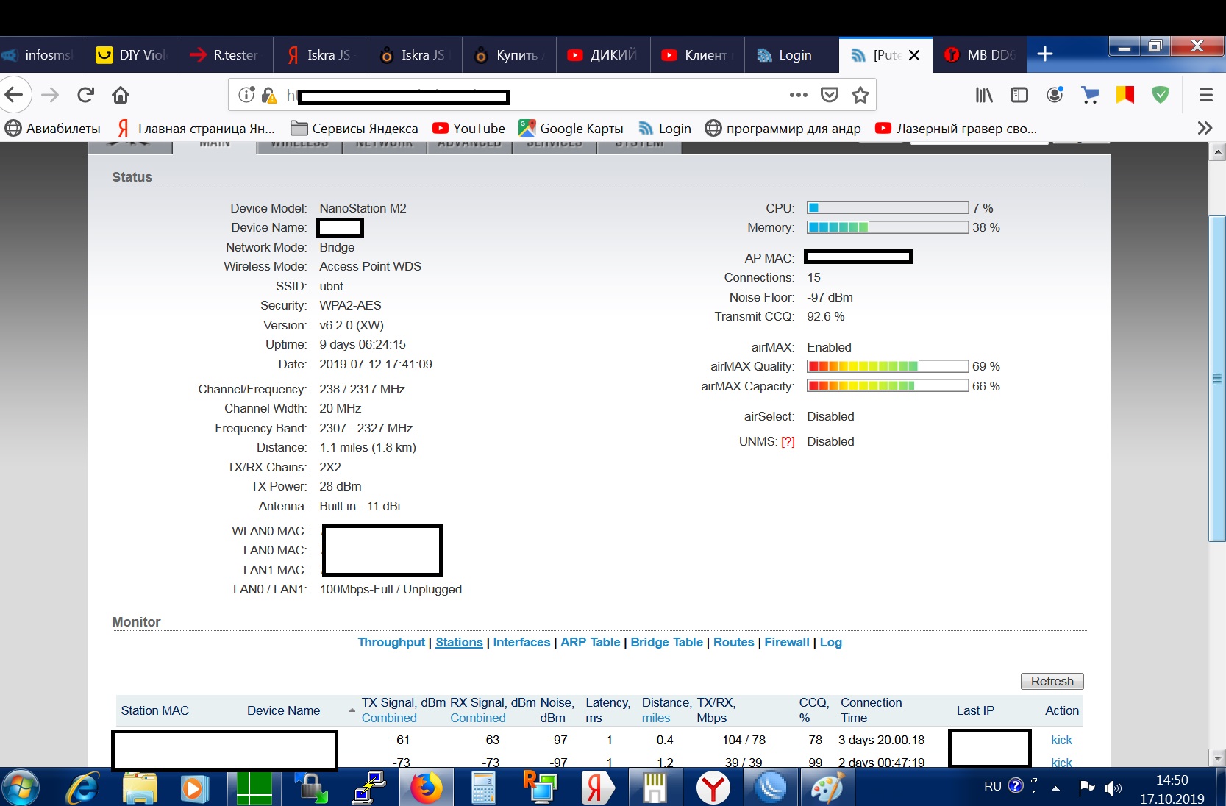Open a new browser tab

tap(1045, 54)
